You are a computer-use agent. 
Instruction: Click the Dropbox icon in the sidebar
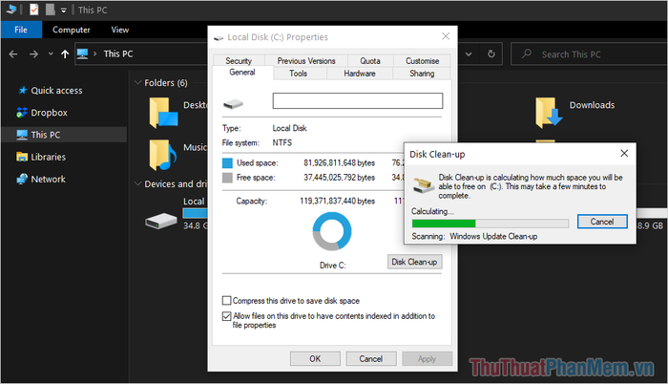pyautogui.click(x=22, y=113)
